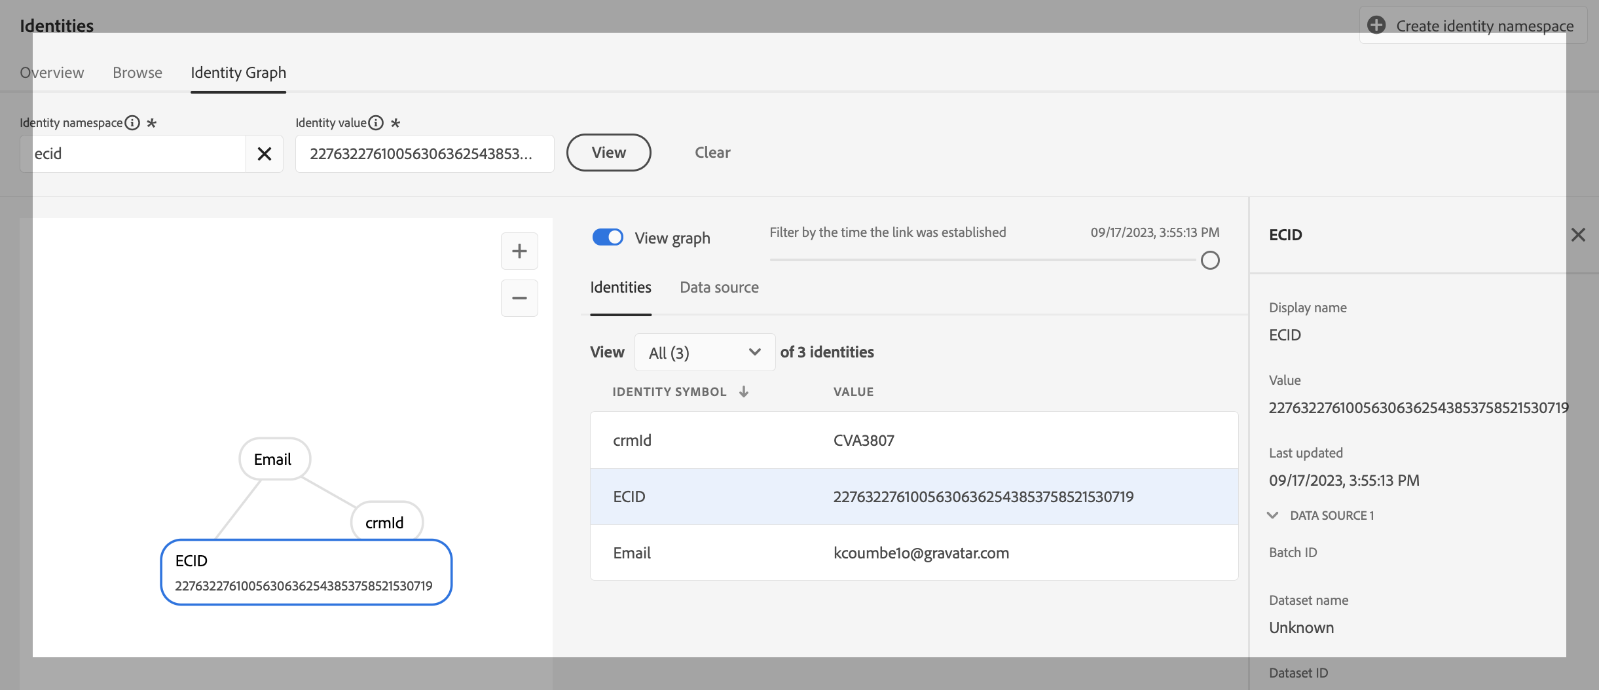1599x690 pixels.
Task: Clear the identity namespace field with X
Action: (265, 154)
